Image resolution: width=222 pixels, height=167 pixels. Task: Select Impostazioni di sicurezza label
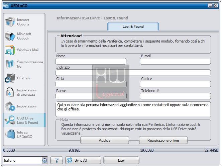(x=27, y=92)
